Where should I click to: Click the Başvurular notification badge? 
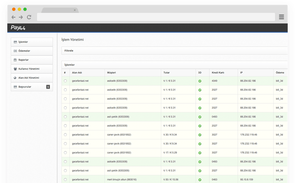point(48,87)
